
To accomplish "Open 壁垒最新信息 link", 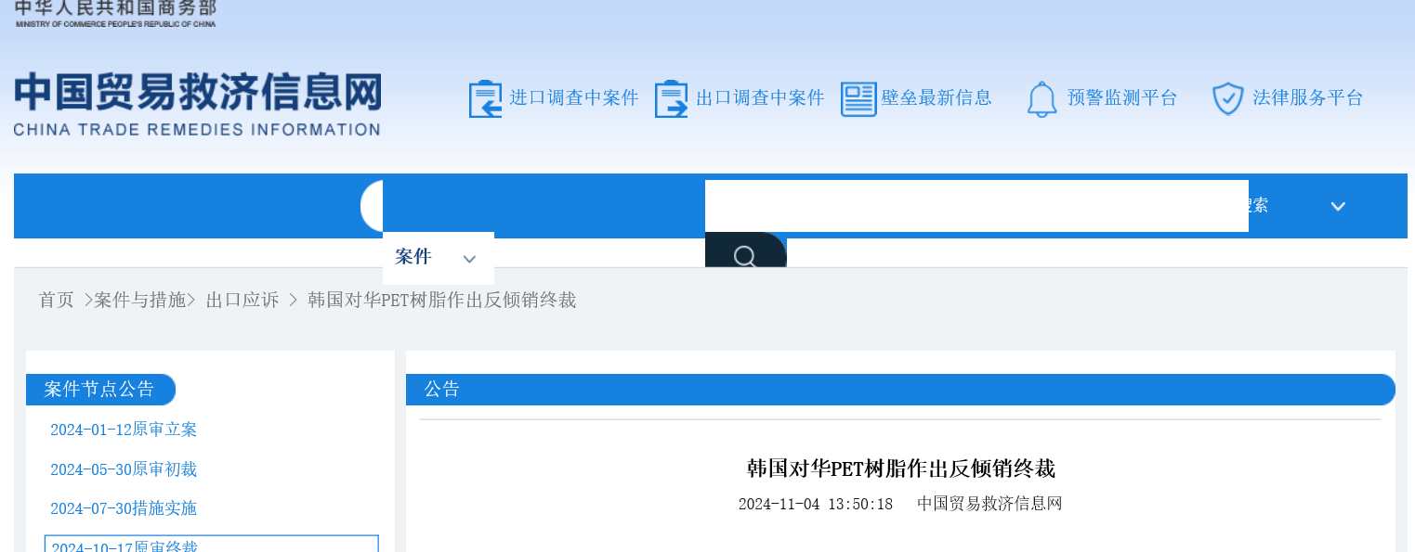I will tap(937, 97).
